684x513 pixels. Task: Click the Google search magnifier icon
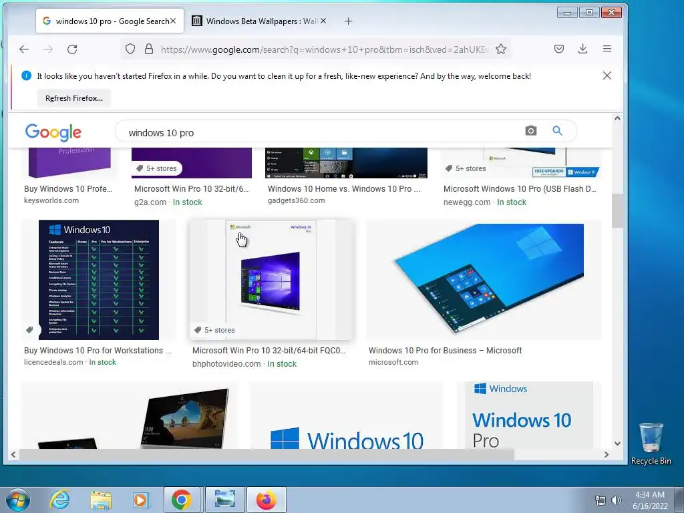[x=557, y=130]
